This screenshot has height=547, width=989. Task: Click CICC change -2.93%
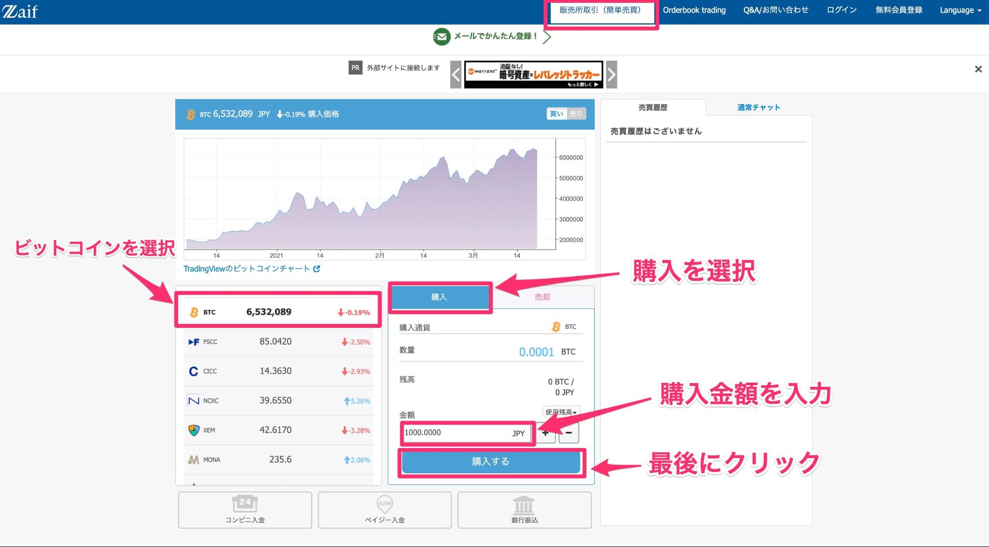356,372
